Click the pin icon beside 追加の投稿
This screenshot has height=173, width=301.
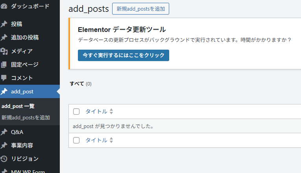click(4, 37)
